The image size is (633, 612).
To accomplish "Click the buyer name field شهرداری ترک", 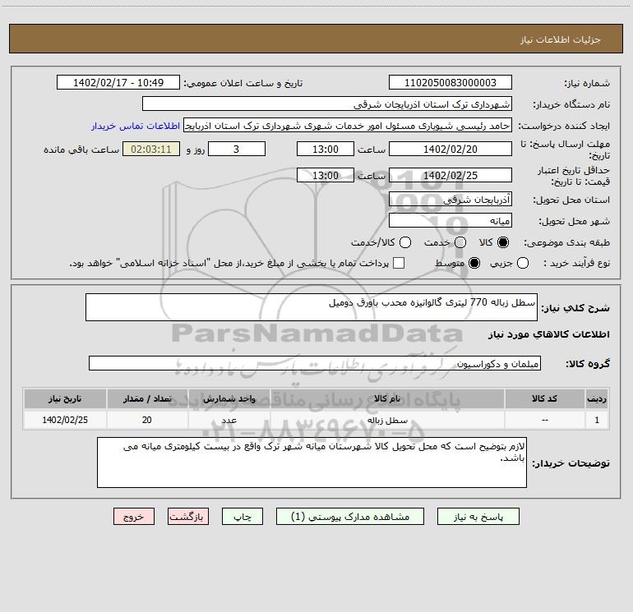I will coord(327,104).
